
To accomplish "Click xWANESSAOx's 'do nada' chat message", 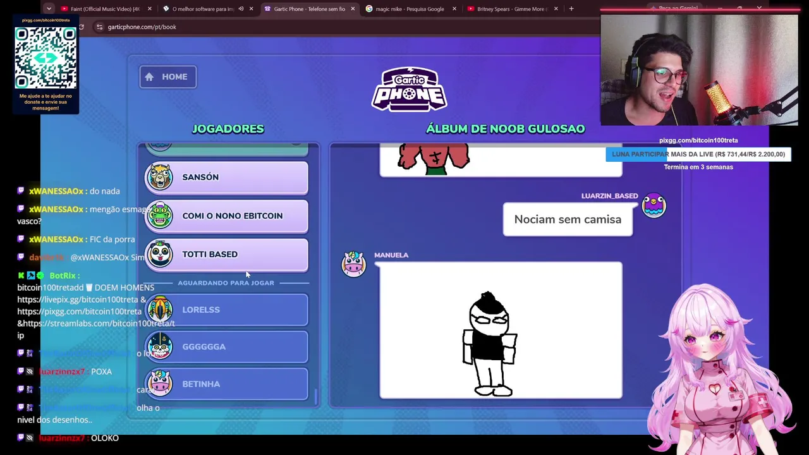I will pyautogui.click(x=104, y=191).
